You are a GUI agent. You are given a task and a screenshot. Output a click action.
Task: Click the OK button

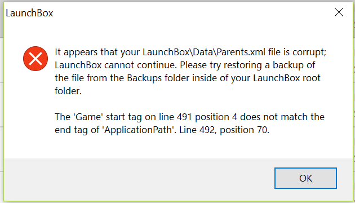tap(305, 178)
